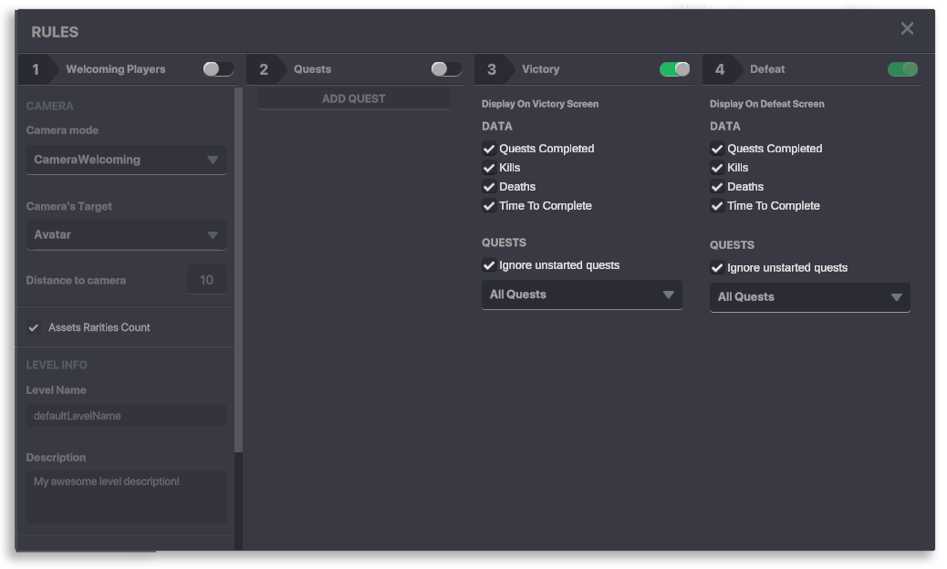
Task: Click the Welcoming Players panel scrollbar
Action: tap(238, 274)
